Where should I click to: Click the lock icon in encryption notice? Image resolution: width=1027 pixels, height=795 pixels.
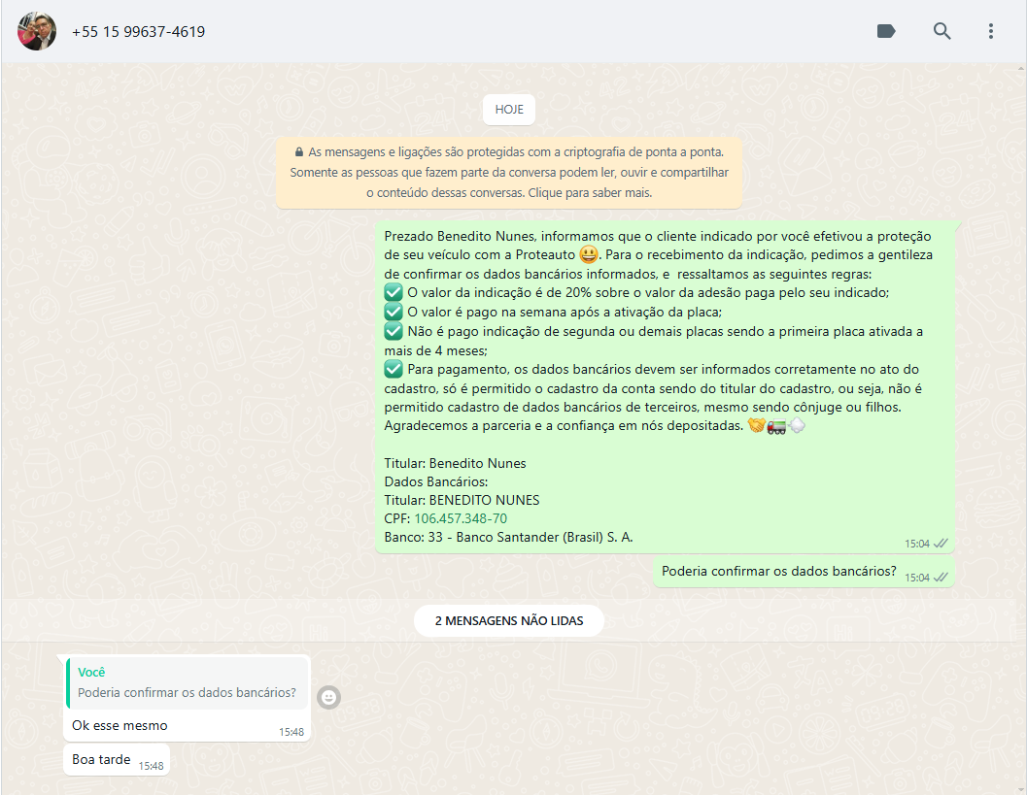(x=299, y=152)
